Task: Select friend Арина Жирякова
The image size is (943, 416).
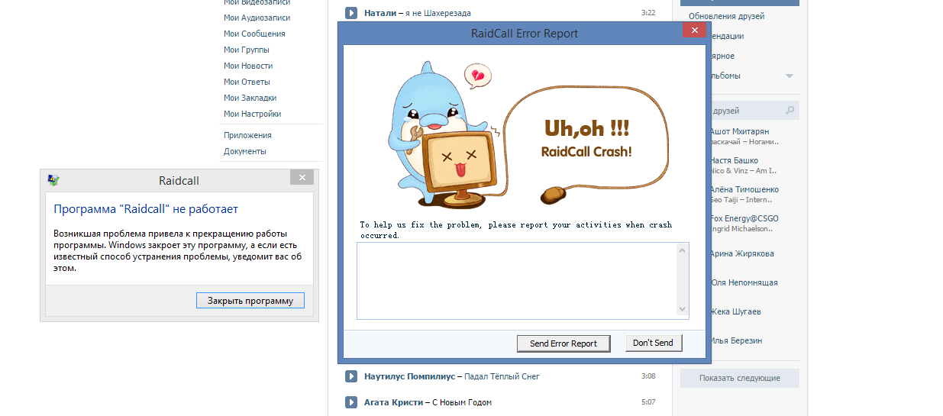Action: [x=742, y=253]
